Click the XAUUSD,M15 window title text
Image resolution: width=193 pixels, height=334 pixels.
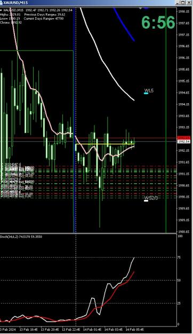click(15, 3)
